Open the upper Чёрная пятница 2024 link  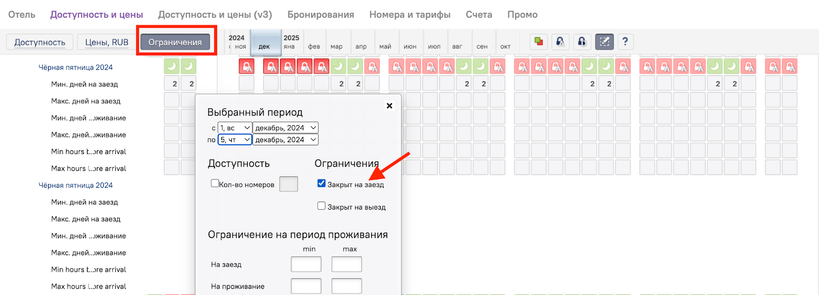click(x=76, y=67)
